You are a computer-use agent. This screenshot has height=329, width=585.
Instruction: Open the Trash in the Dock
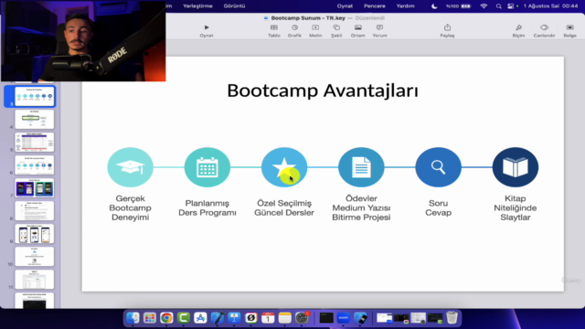point(452,318)
